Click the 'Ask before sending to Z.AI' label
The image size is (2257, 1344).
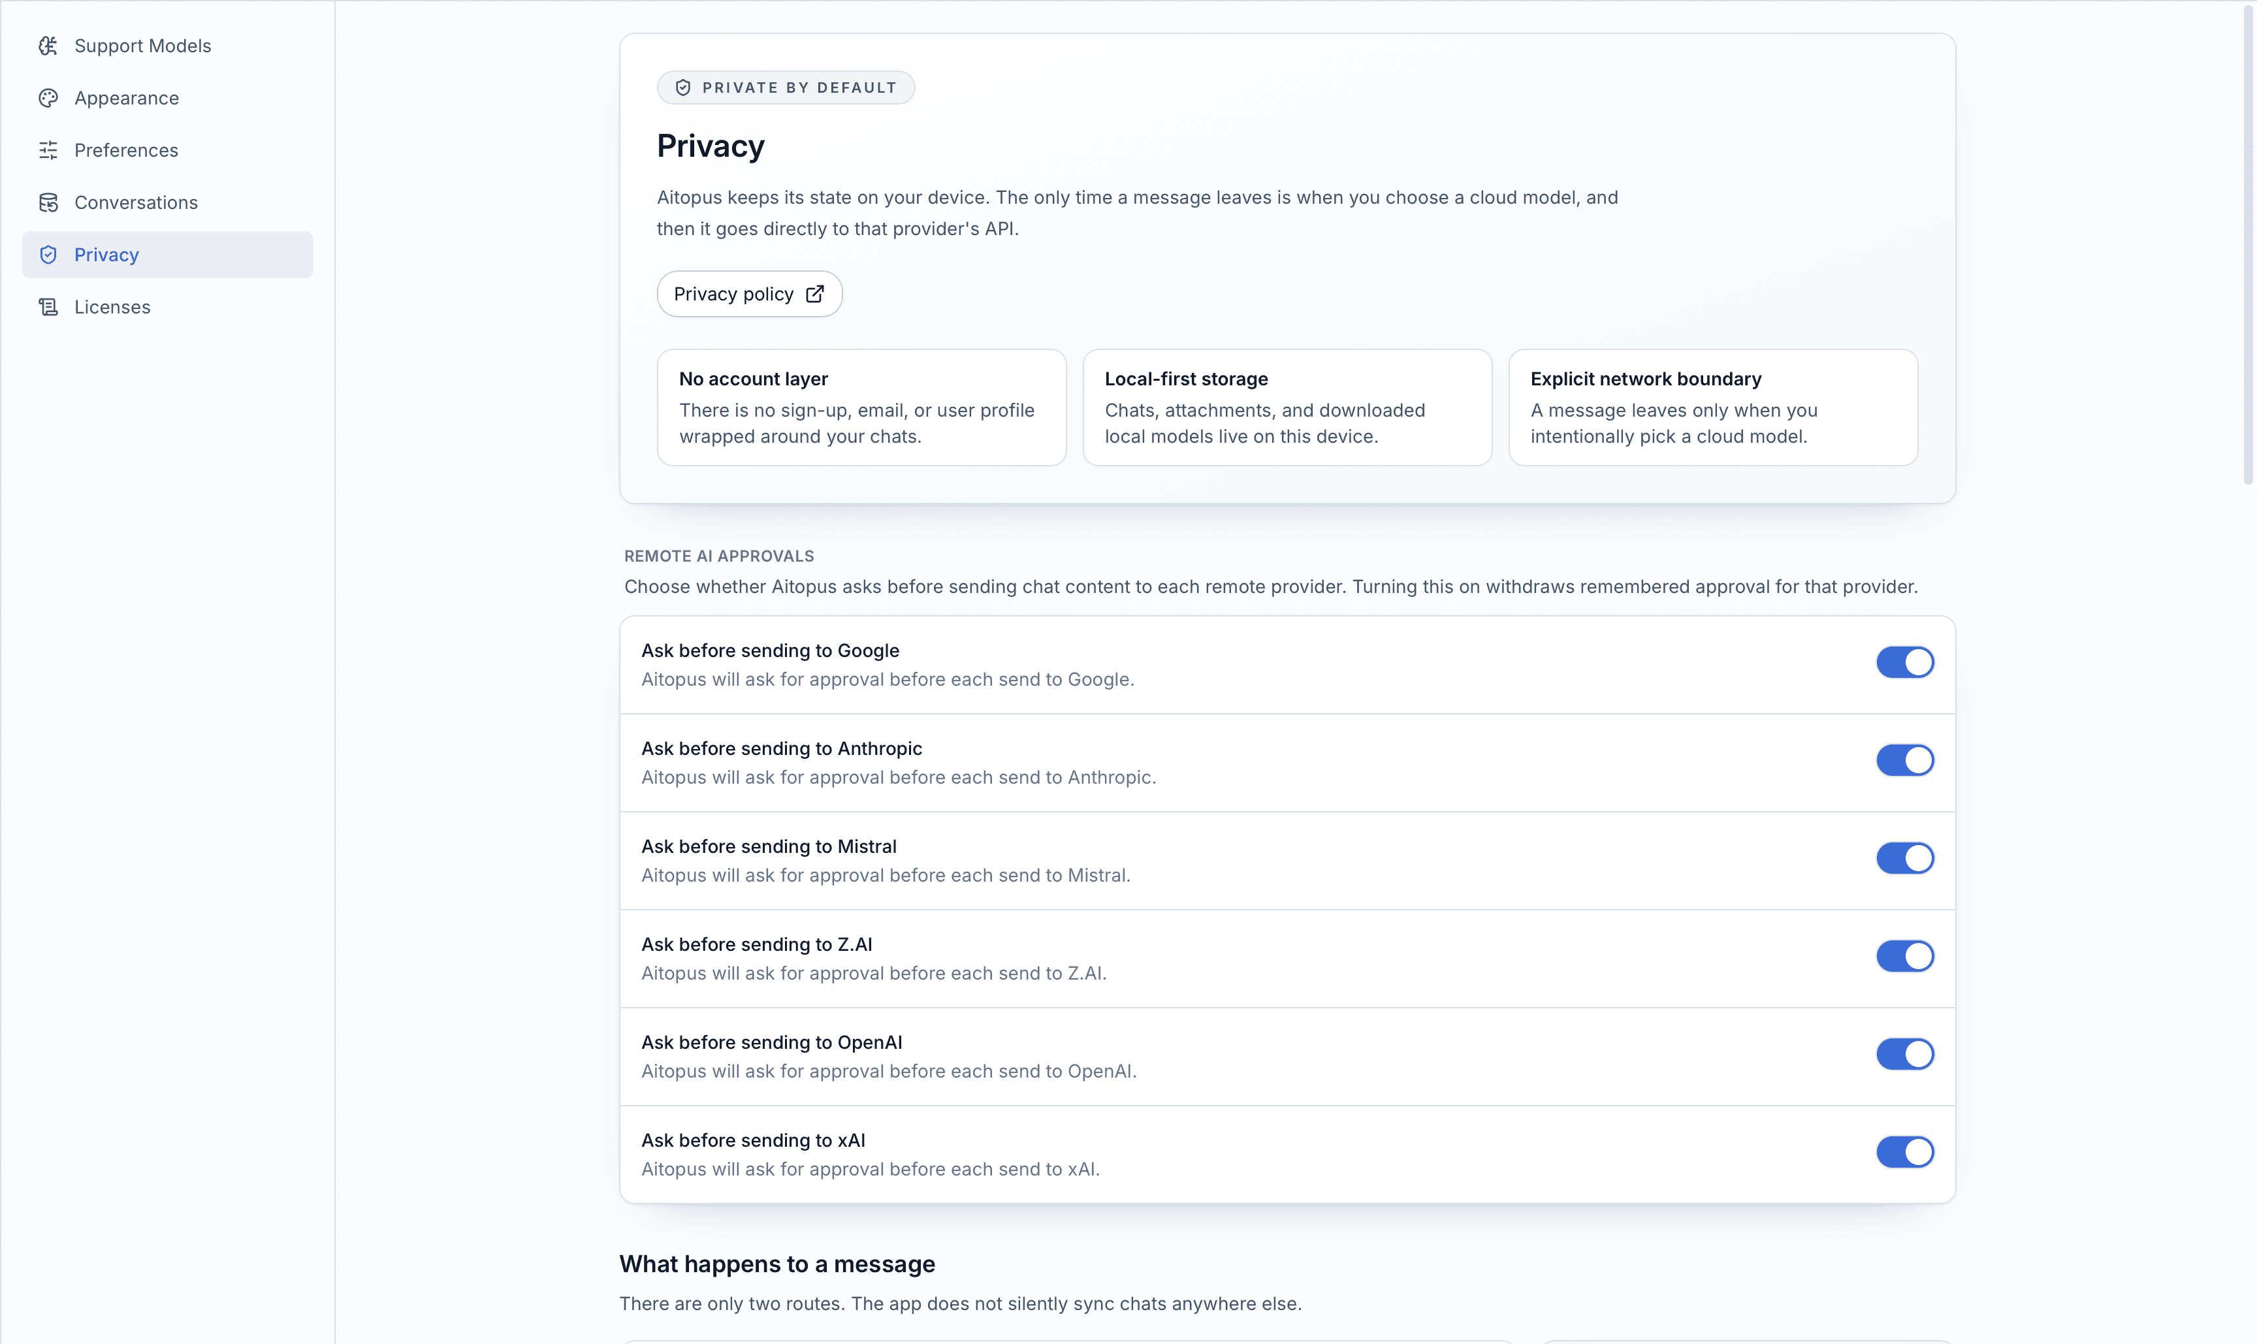click(757, 944)
